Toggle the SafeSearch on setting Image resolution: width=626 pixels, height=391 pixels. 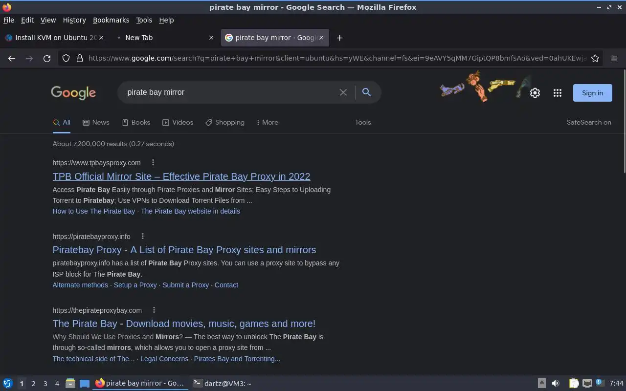589,123
